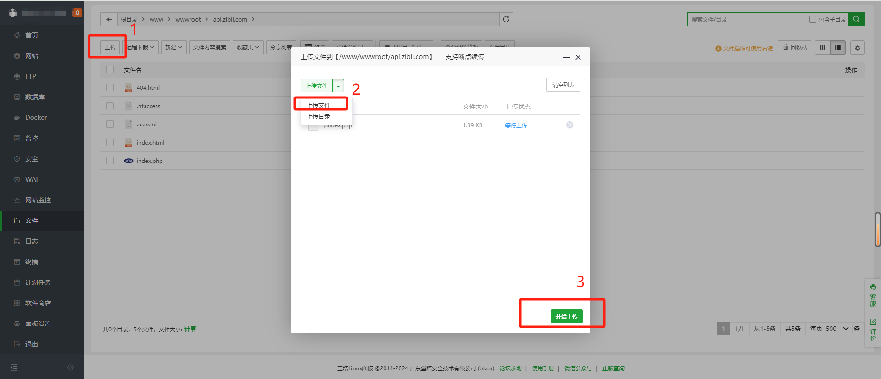Viewport: 881px width, 379px height.
Task: Toggle the 包含子目录 checkbox
Action: [813, 19]
